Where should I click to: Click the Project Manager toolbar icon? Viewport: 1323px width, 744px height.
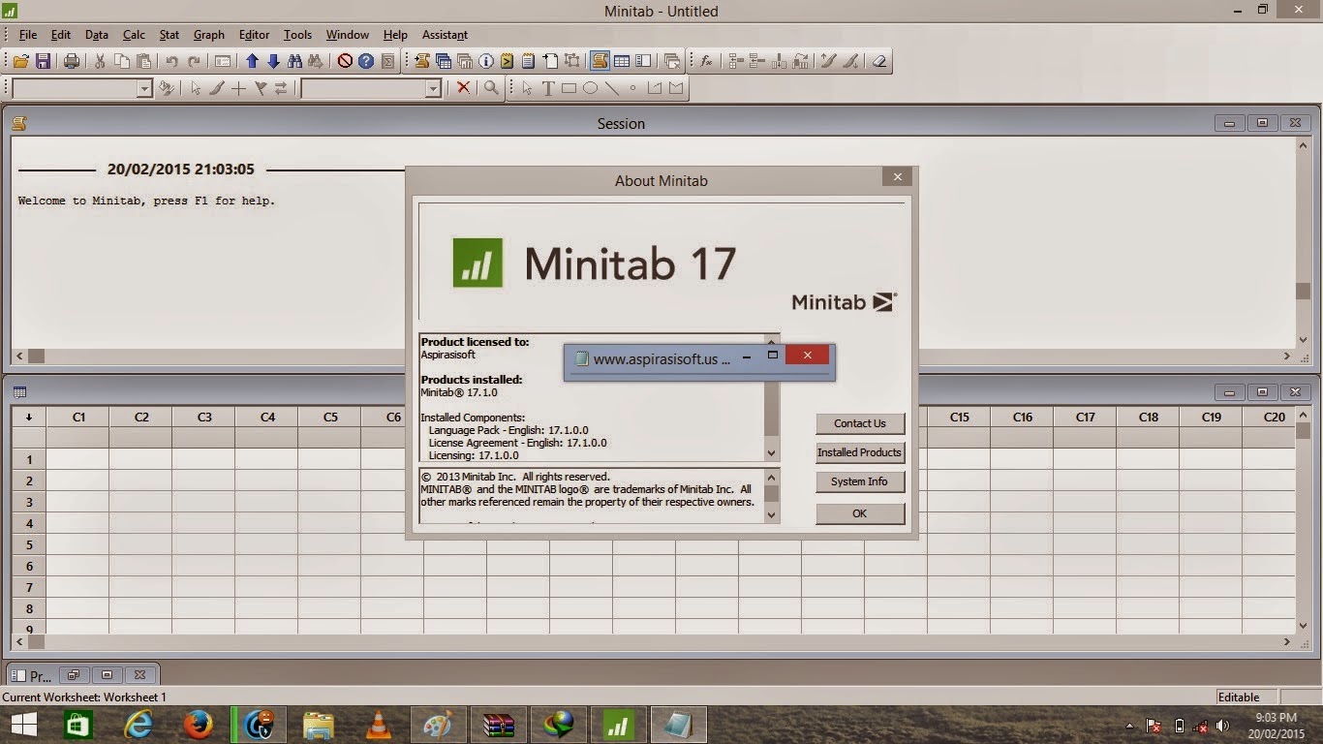pos(643,61)
